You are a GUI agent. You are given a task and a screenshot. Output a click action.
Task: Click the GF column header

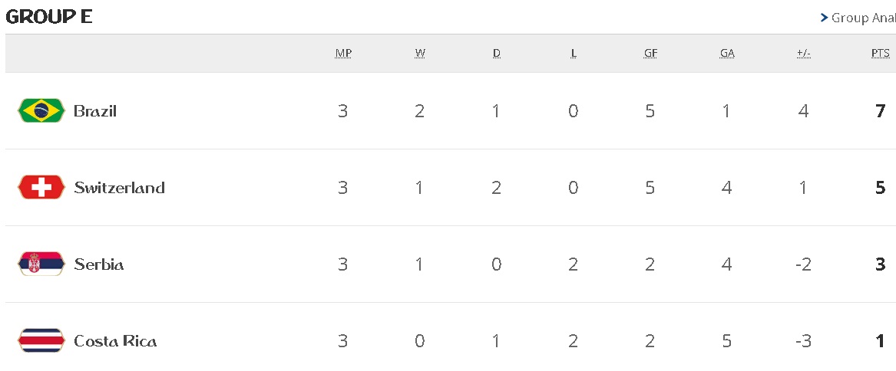pyautogui.click(x=650, y=54)
